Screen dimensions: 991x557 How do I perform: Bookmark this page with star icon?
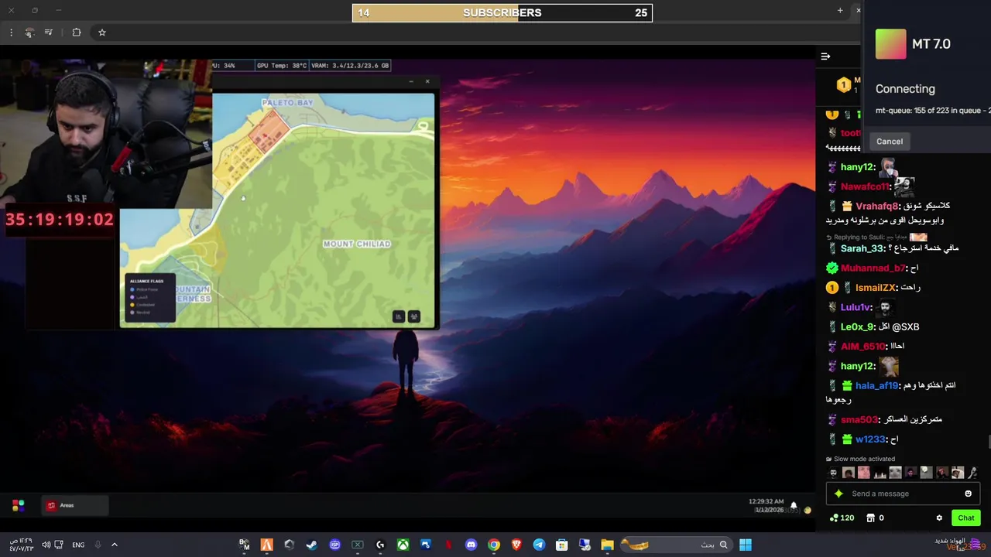101,32
